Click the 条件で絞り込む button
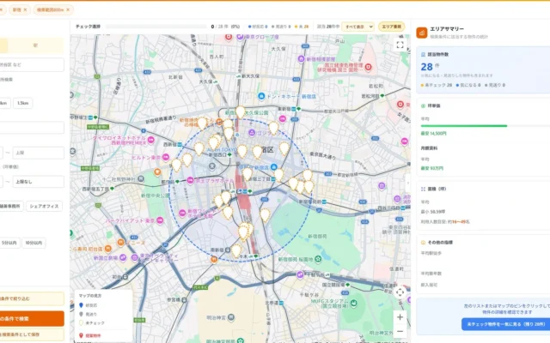 32,299
